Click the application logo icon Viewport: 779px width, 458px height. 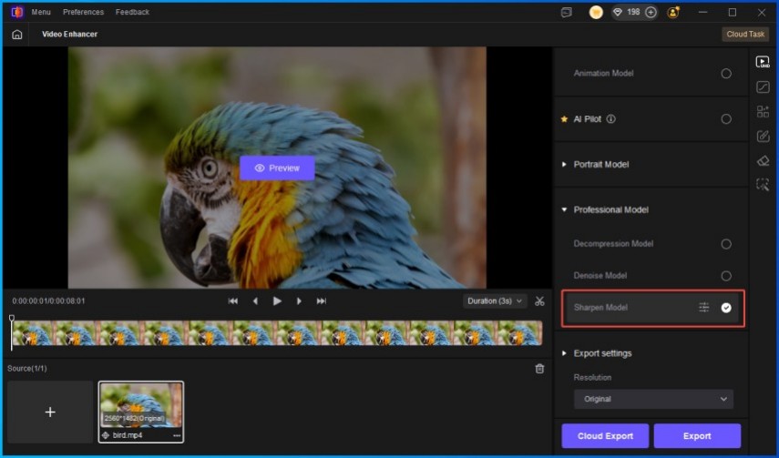(x=17, y=12)
